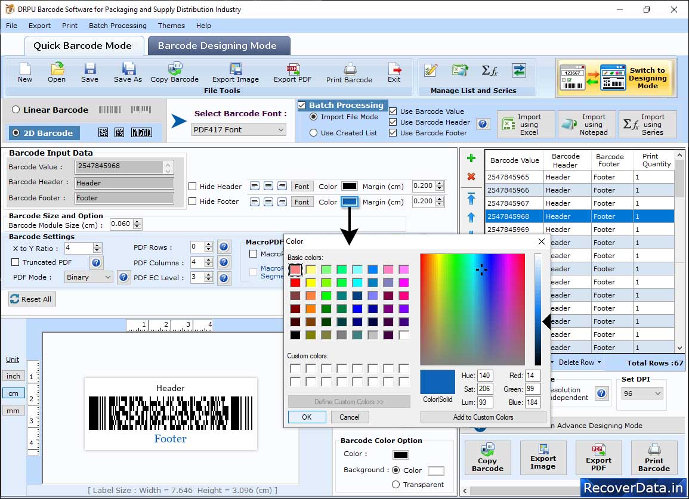The width and height of the screenshot is (689, 499).
Task: Click Import using Excel button
Action: click(526, 125)
